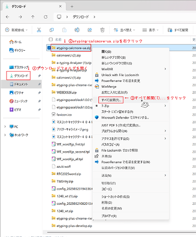Viewport: 196px width, 237px height.
Task: Open the 表示 view dropdown
Action: (x=150, y=30)
